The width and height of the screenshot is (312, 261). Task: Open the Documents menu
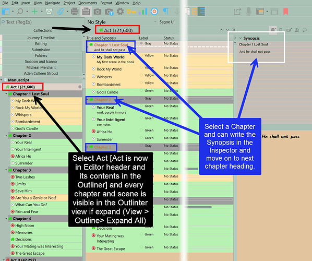click(88, 3)
